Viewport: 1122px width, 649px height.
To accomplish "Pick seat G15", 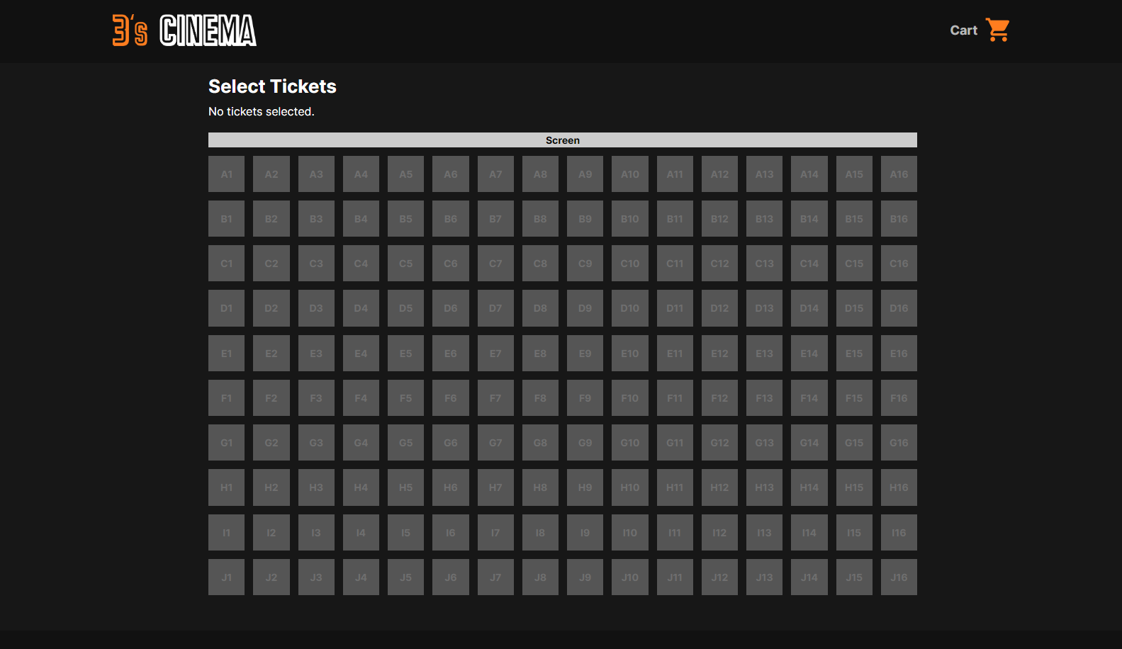I will (854, 443).
